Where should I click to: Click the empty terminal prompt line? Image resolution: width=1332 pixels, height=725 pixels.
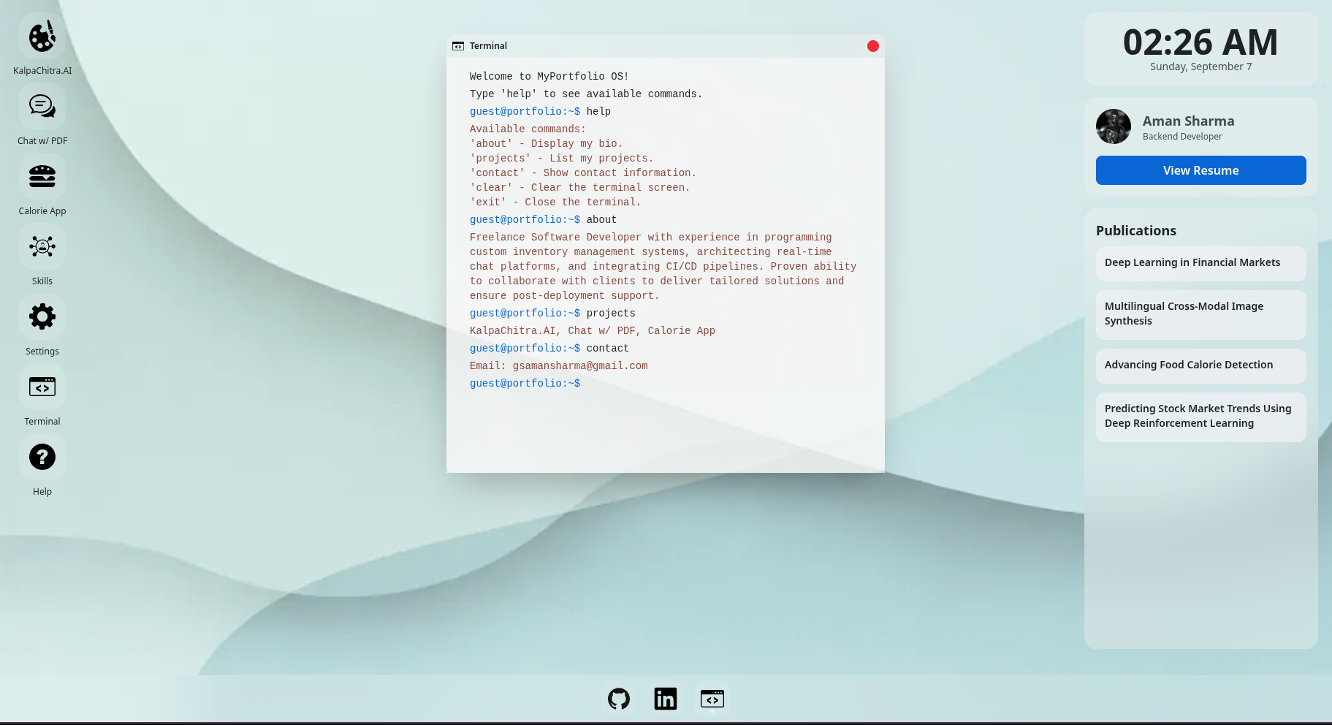(x=658, y=384)
